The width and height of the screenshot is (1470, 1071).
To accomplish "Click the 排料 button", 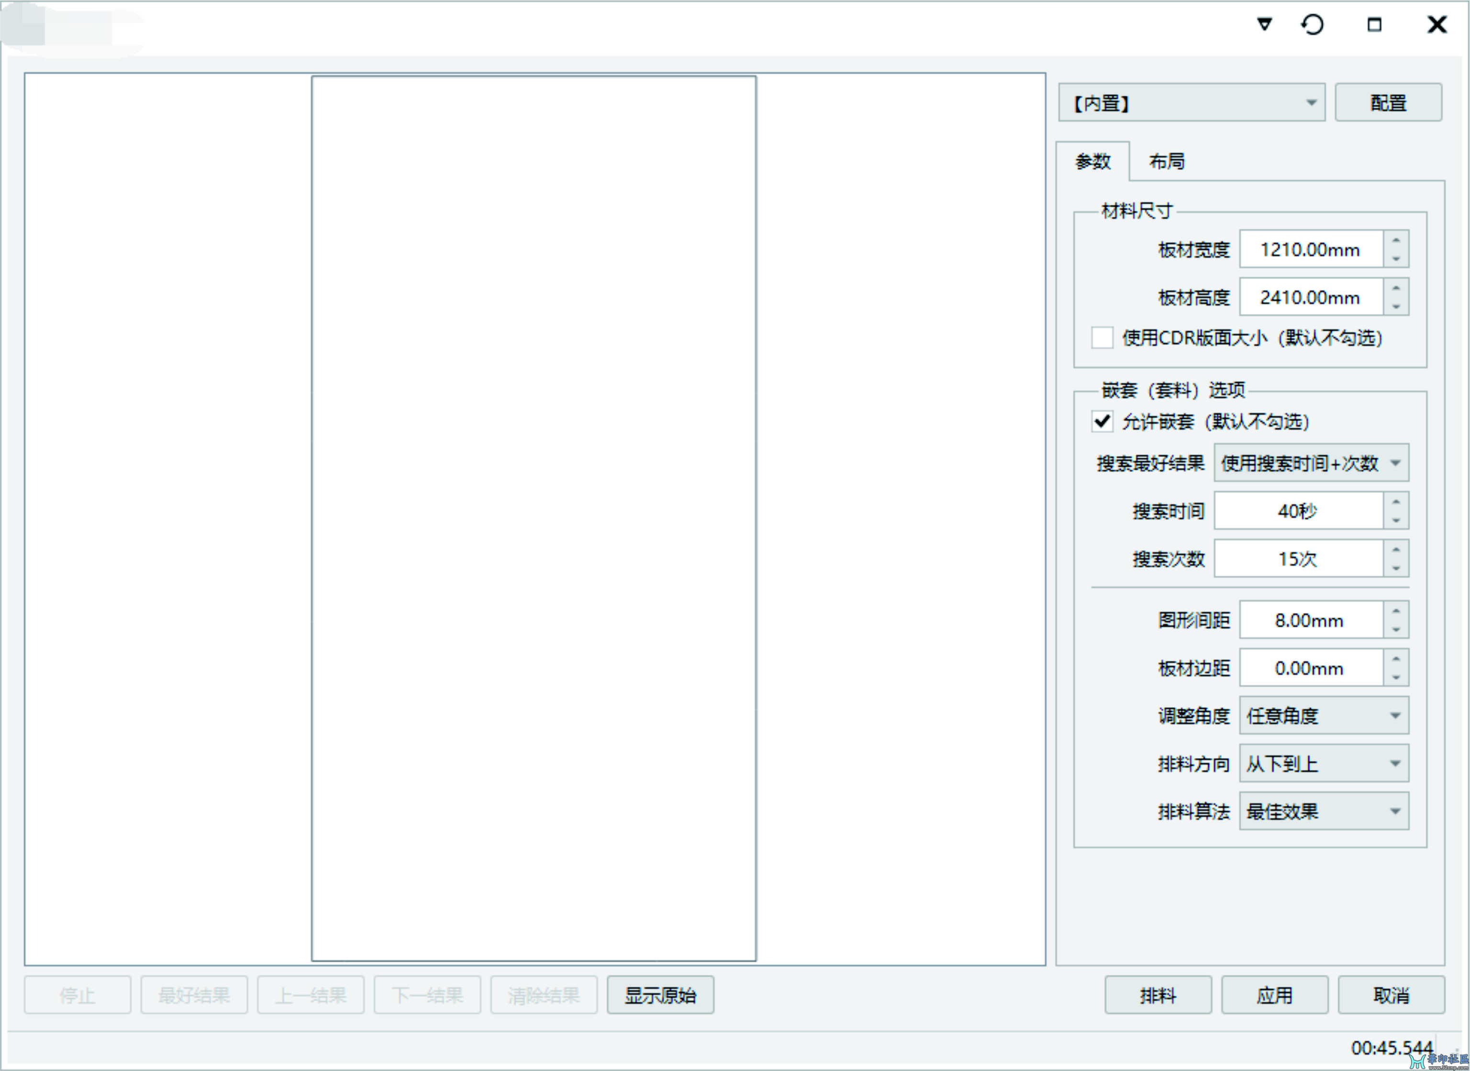I will (1158, 995).
